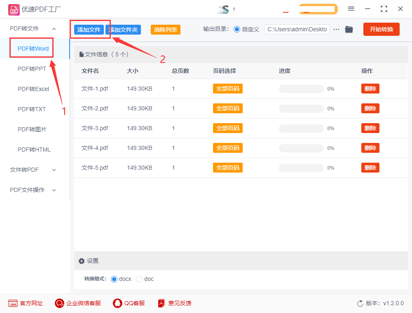
Task: Delete 文件-1.pdf from the list
Action: (x=370, y=89)
